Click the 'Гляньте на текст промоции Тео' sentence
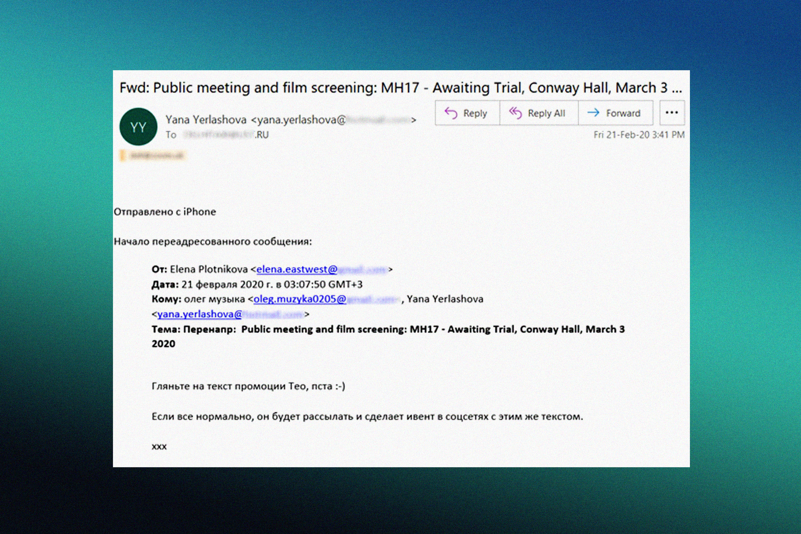801x534 pixels. pos(248,386)
